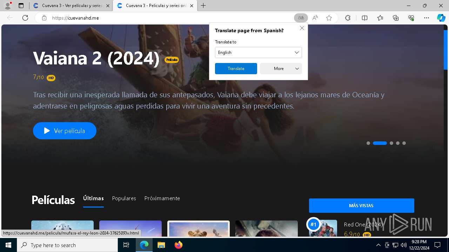The width and height of the screenshot is (449, 252).
Task: Open network status tray icon
Action: tap(395, 245)
